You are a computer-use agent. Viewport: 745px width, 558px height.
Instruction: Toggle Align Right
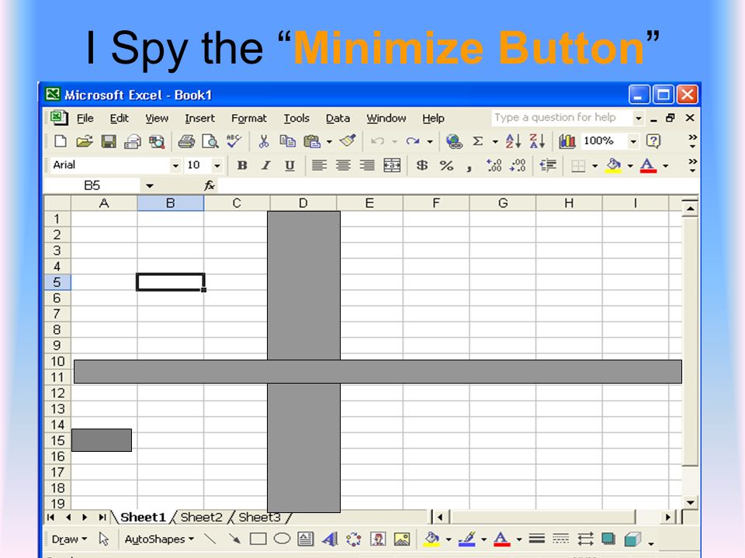coord(367,165)
